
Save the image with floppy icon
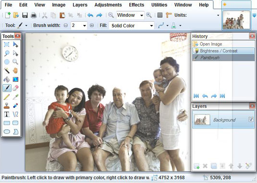click(25, 15)
